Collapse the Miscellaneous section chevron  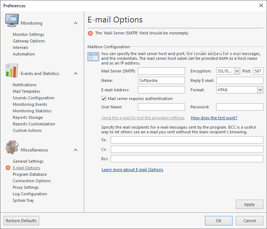(75, 150)
